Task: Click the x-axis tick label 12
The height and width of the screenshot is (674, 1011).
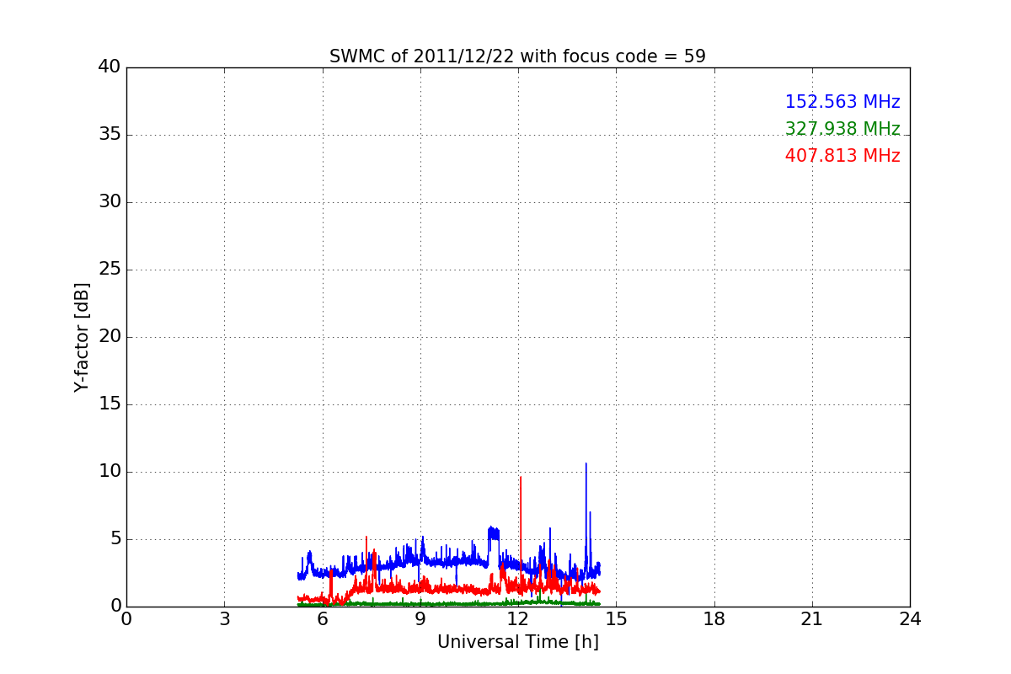Action: 518,618
